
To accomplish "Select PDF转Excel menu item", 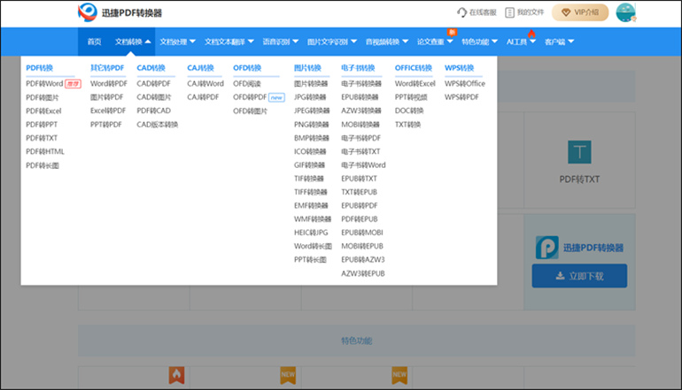I will 43,111.
